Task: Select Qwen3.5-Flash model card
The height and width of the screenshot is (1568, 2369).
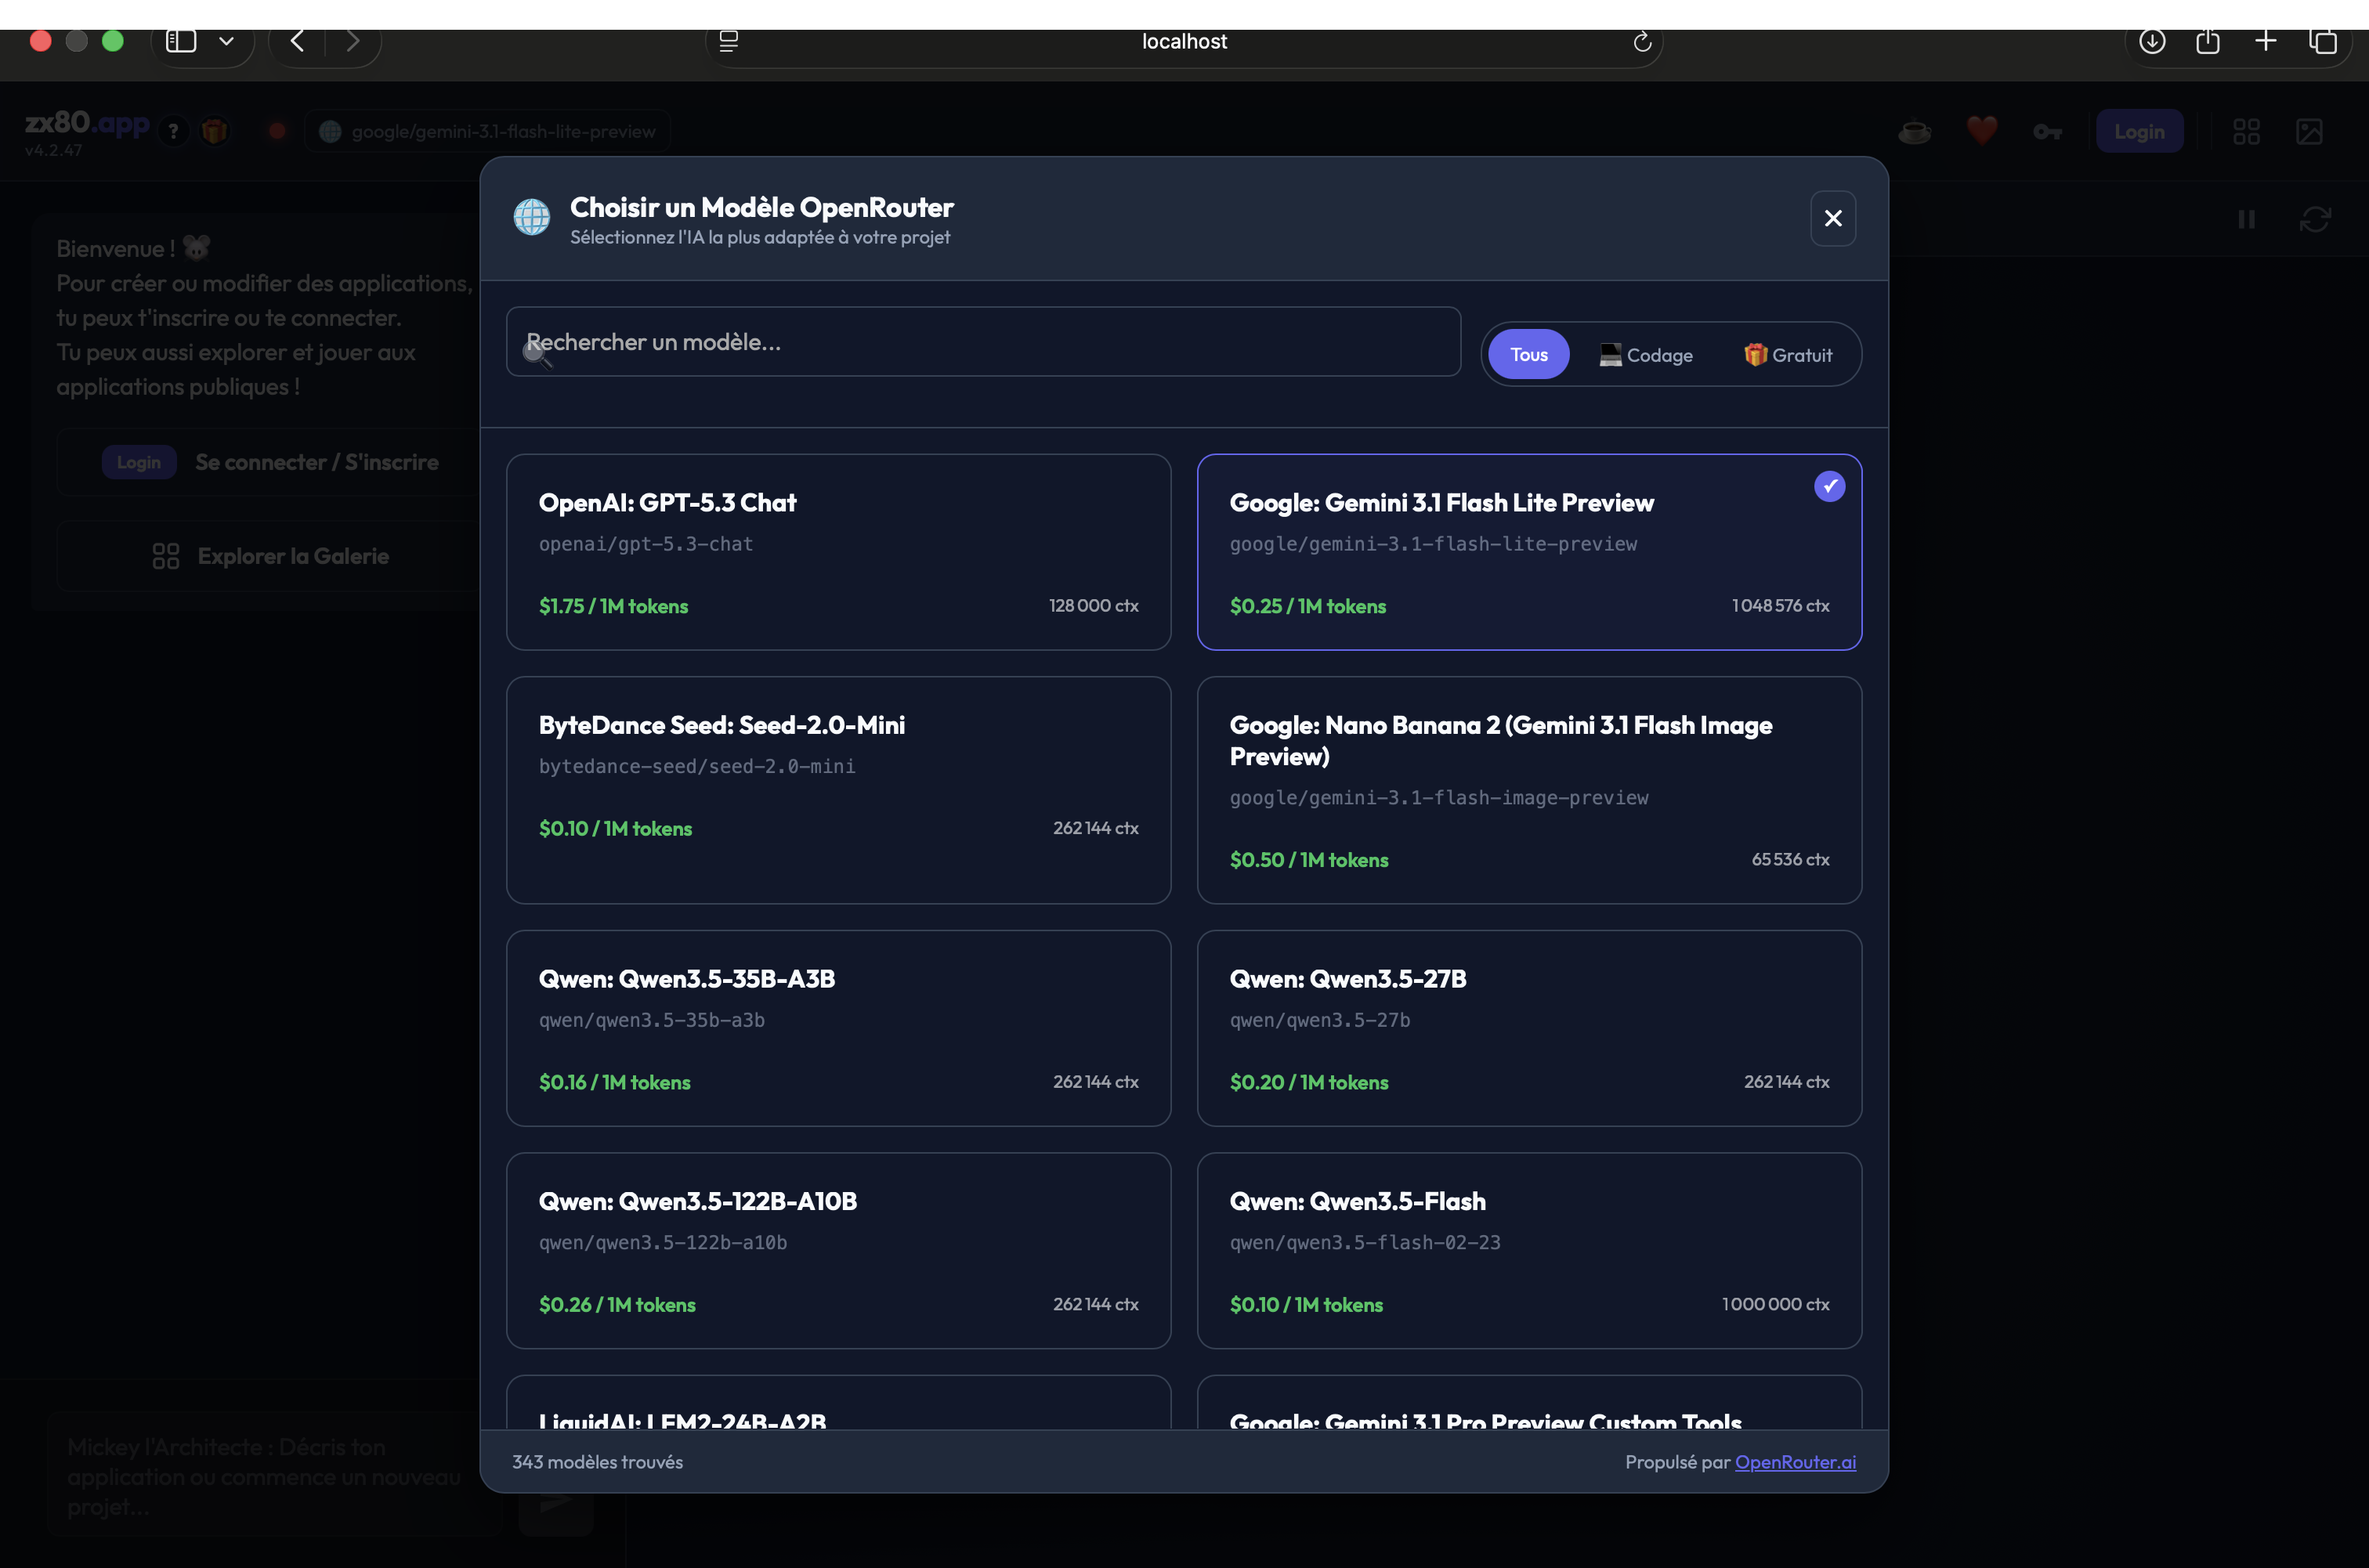Action: pyautogui.click(x=1529, y=1250)
